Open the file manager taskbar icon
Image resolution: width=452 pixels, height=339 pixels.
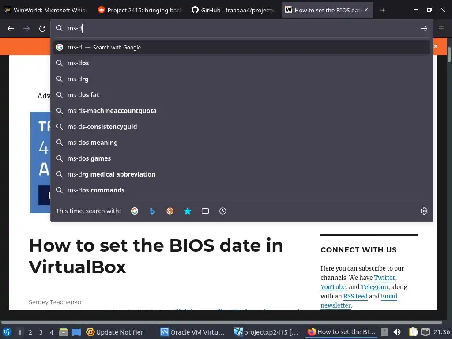pos(64,332)
